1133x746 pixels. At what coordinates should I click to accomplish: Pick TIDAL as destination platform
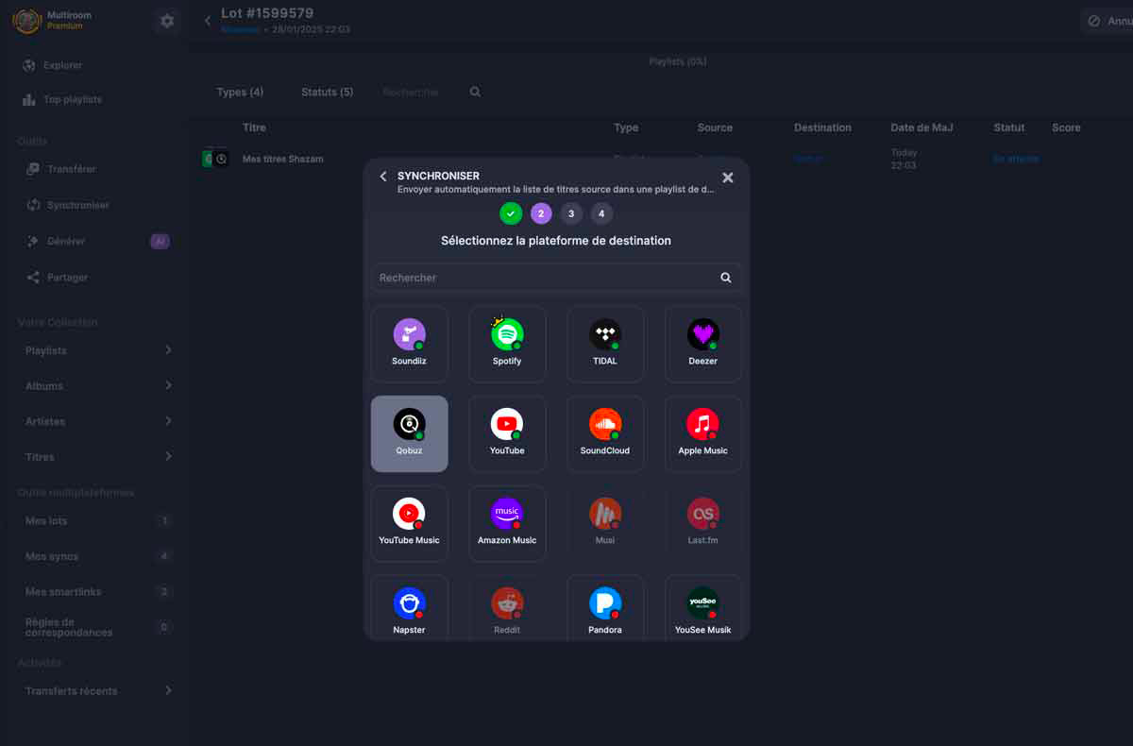tap(605, 344)
